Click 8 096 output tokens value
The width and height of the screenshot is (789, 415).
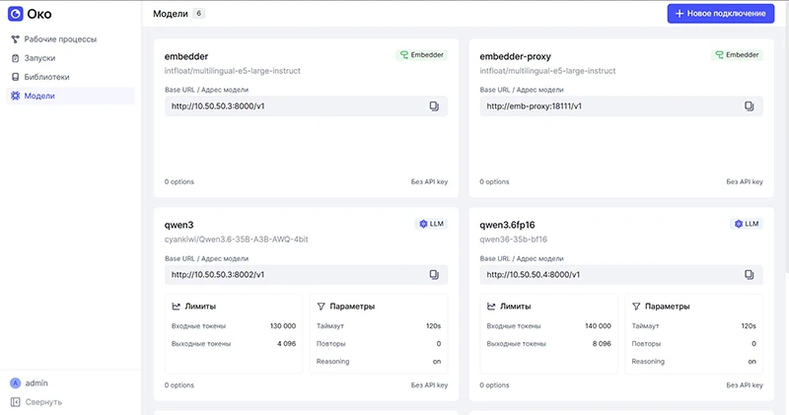pos(602,344)
